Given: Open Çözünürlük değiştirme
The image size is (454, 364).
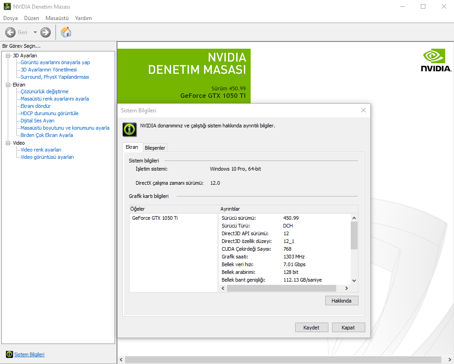Looking at the screenshot, I should [44, 91].
